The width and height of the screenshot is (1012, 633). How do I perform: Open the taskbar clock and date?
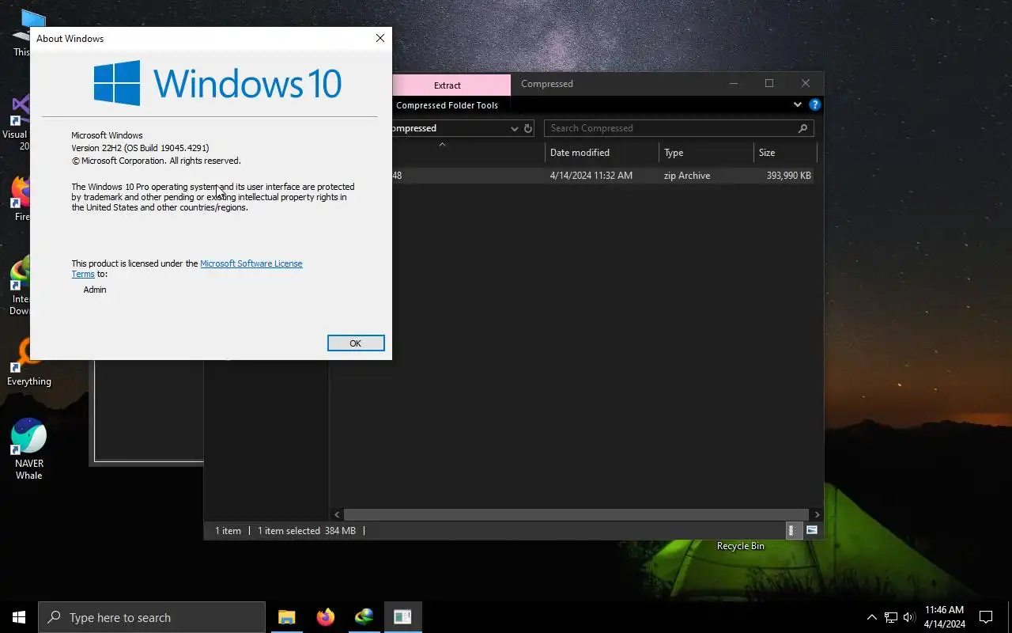coord(945,617)
